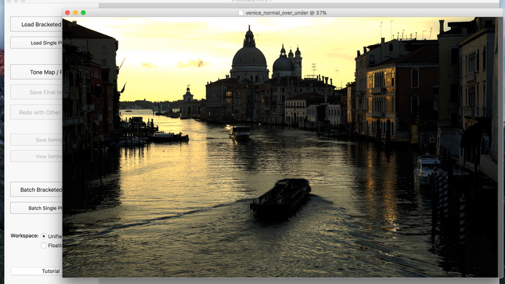The image size is (505, 284).
Task: Open Tone Map / Fuse
Action: pos(36,72)
